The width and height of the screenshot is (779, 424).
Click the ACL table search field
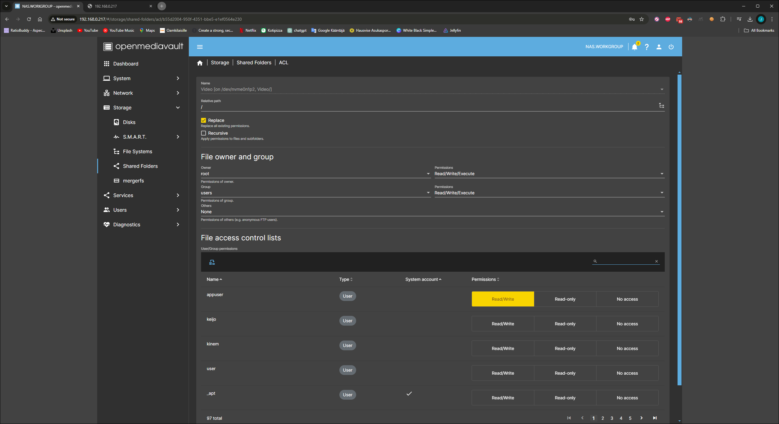pos(625,261)
